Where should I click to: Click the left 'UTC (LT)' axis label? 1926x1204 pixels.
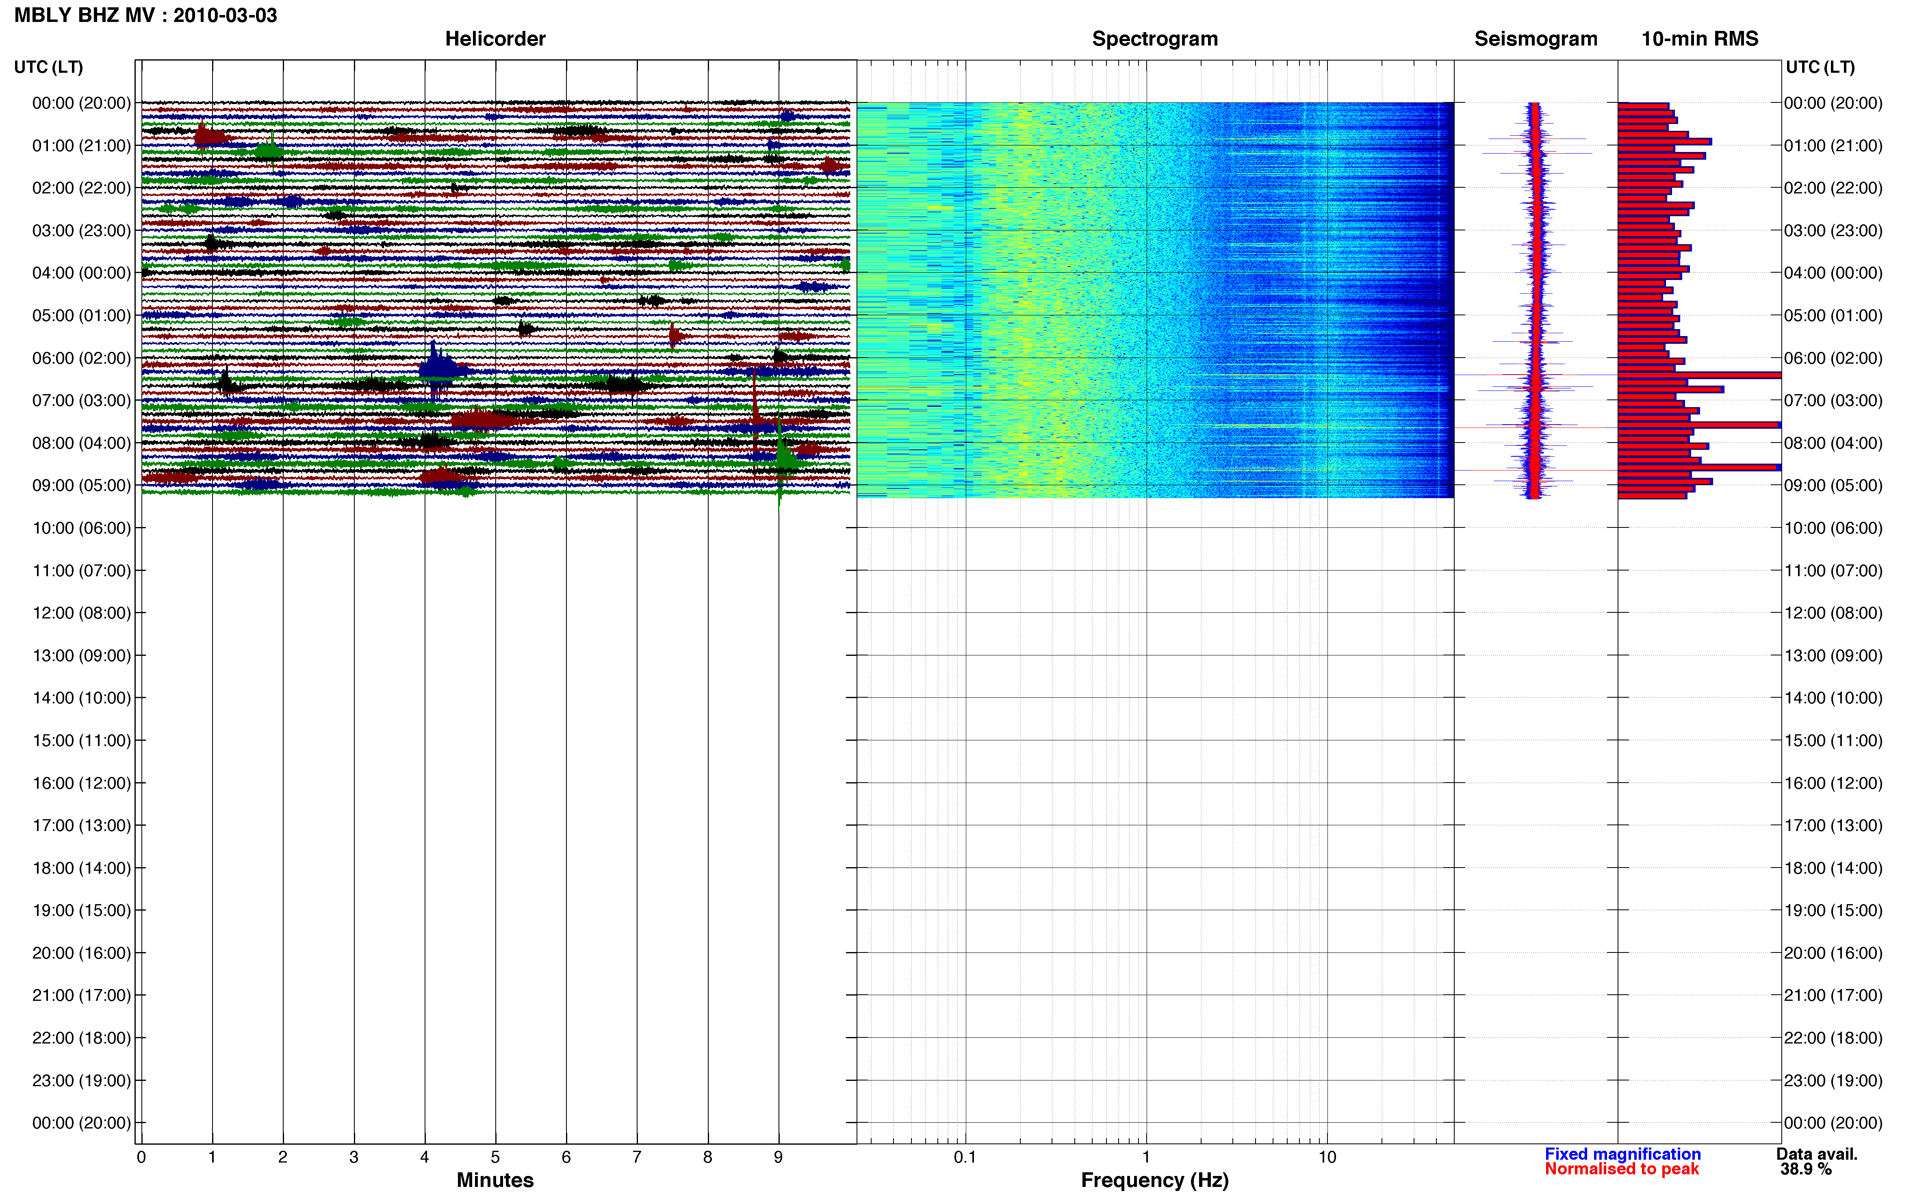point(49,67)
